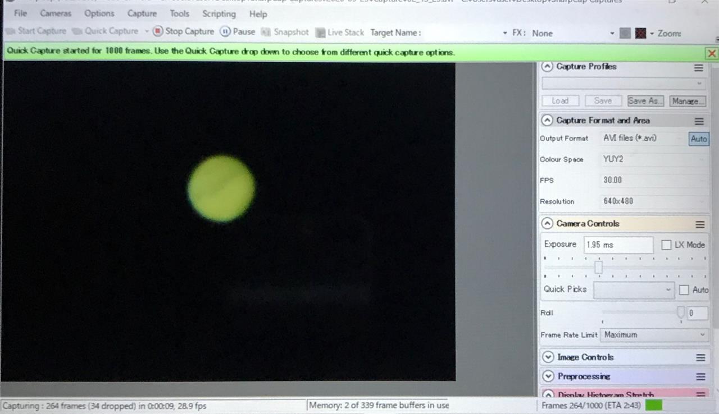Open the Cameras menu

56,13
